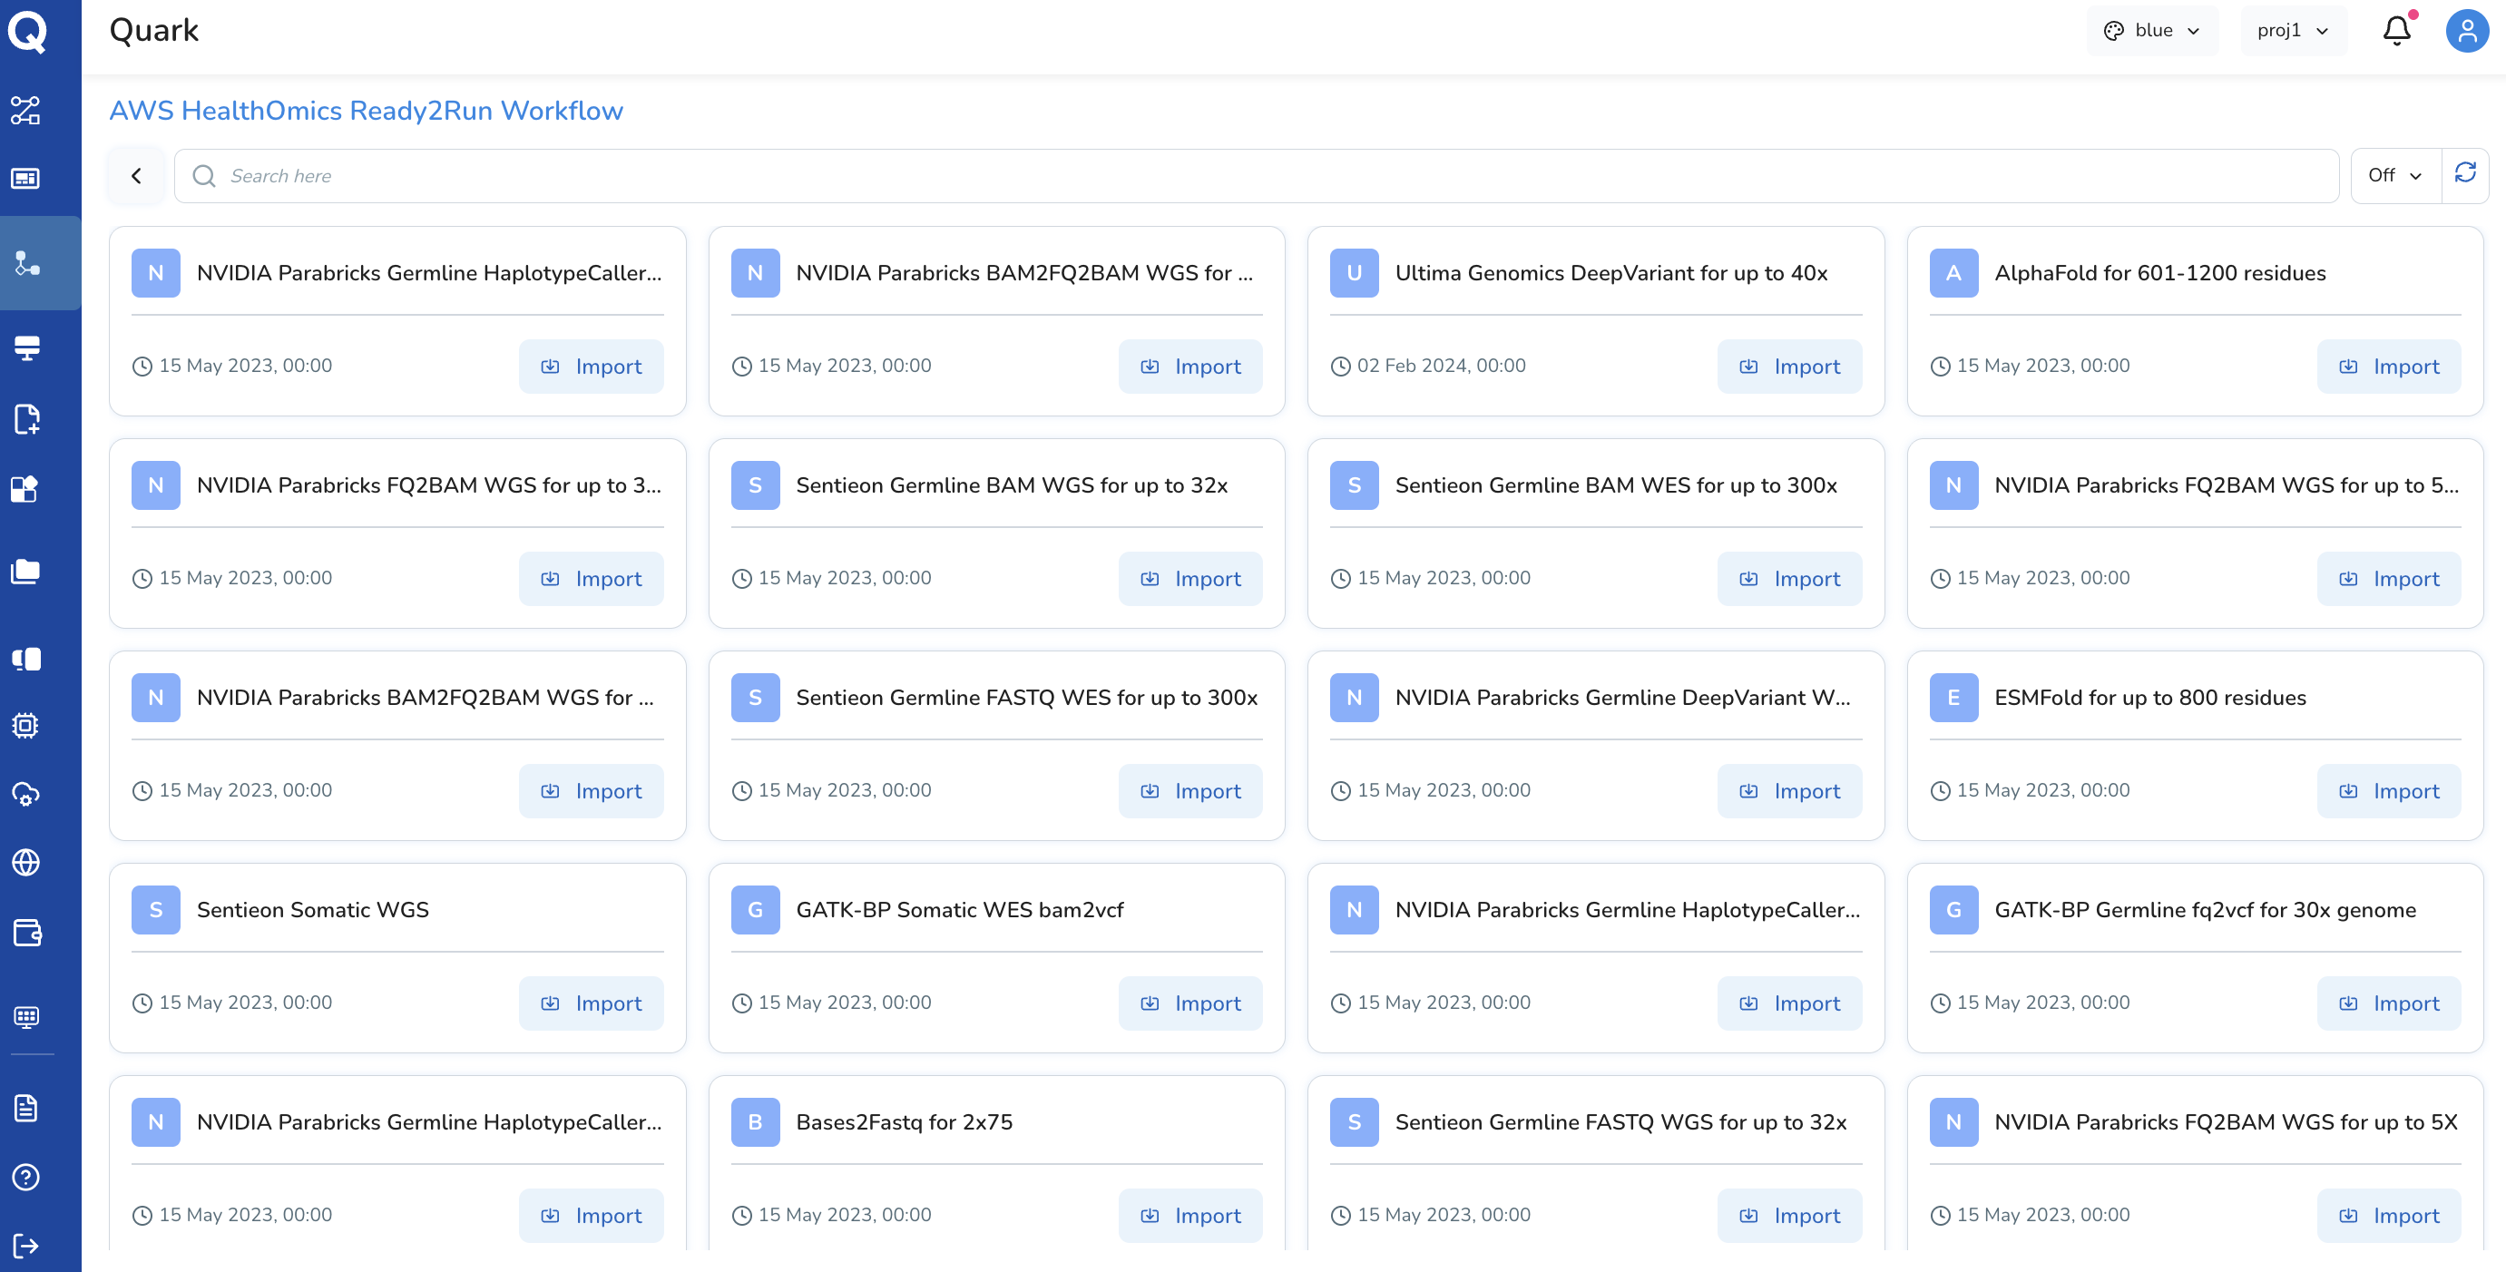The width and height of the screenshot is (2506, 1272).
Task: Click the Search here input field
Action: 1256,176
